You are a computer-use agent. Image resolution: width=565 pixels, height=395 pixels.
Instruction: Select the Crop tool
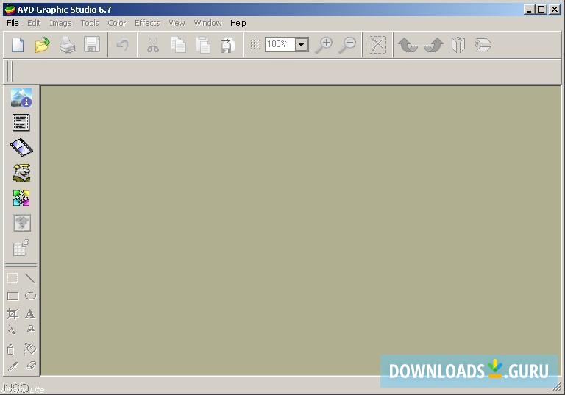pyautogui.click(x=13, y=313)
